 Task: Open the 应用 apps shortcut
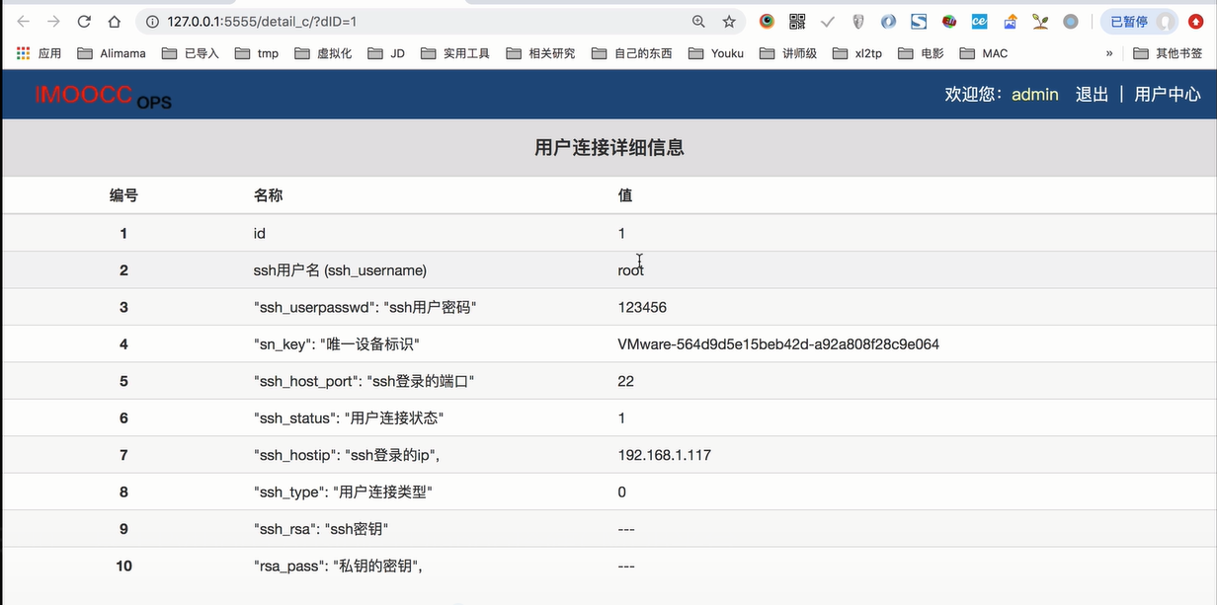40,53
